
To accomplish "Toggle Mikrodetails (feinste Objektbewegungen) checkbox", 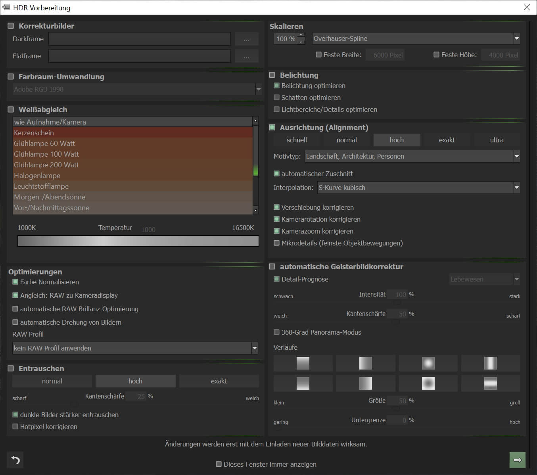I will point(277,243).
